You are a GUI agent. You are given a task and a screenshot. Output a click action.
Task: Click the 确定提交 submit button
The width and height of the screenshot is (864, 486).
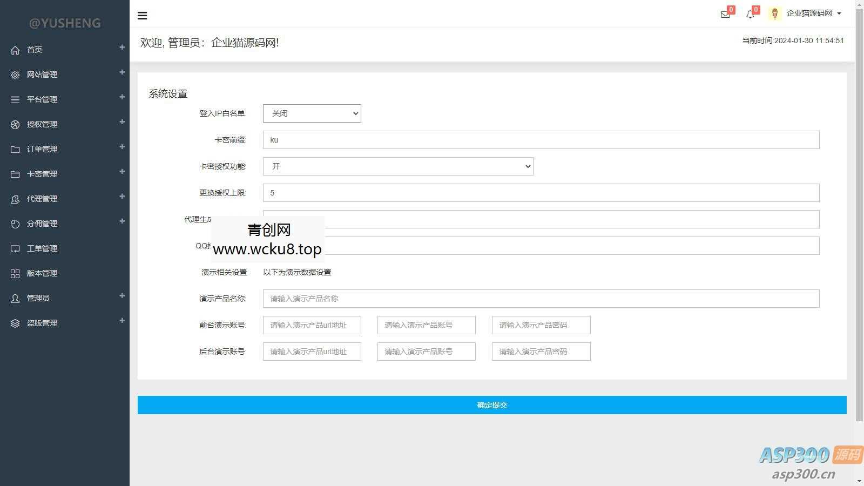(x=491, y=404)
